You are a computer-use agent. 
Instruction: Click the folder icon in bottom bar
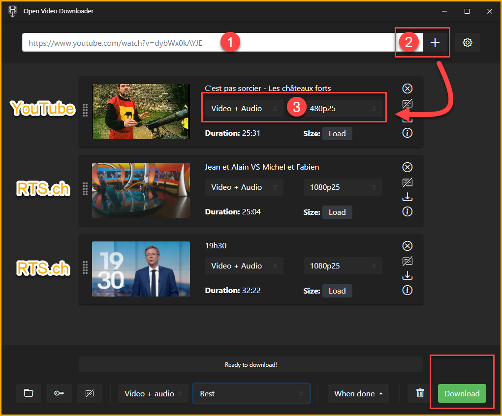point(29,393)
